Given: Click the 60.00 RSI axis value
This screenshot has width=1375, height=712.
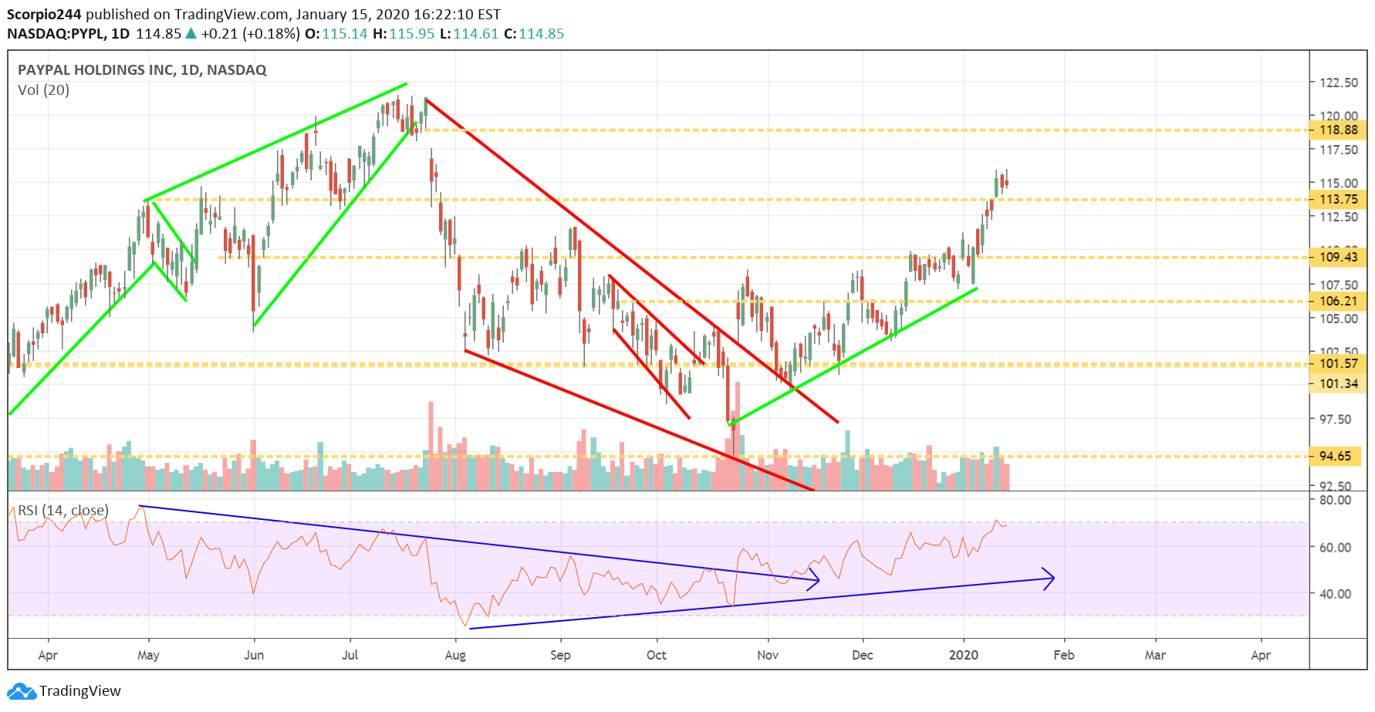Looking at the screenshot, I should [x=1335, y=548].
